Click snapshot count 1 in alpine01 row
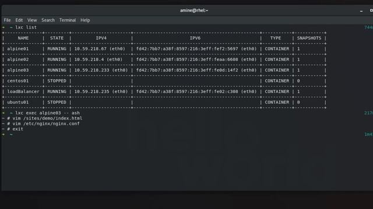The height and width of the screenshot is (209, 373). (298, 49)
